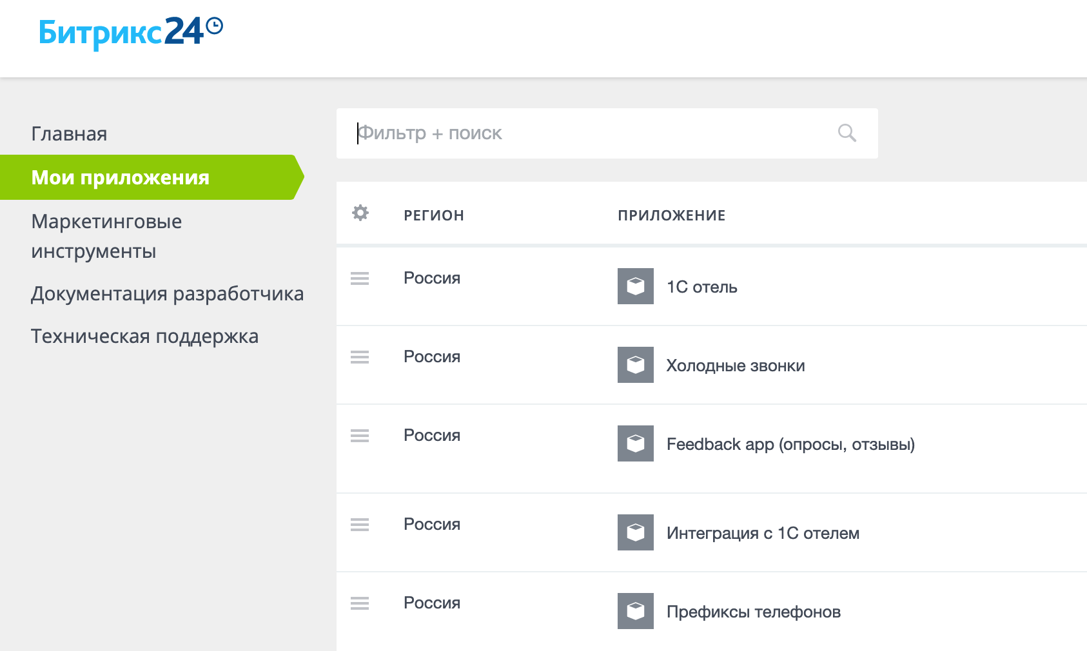Screen dimensions: 1087x651
Task: Open the table settings gear icon
Action: tap(360, 213)
